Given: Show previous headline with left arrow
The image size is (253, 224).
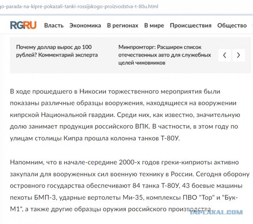Looking at the screenshot, I should point(225,55).
